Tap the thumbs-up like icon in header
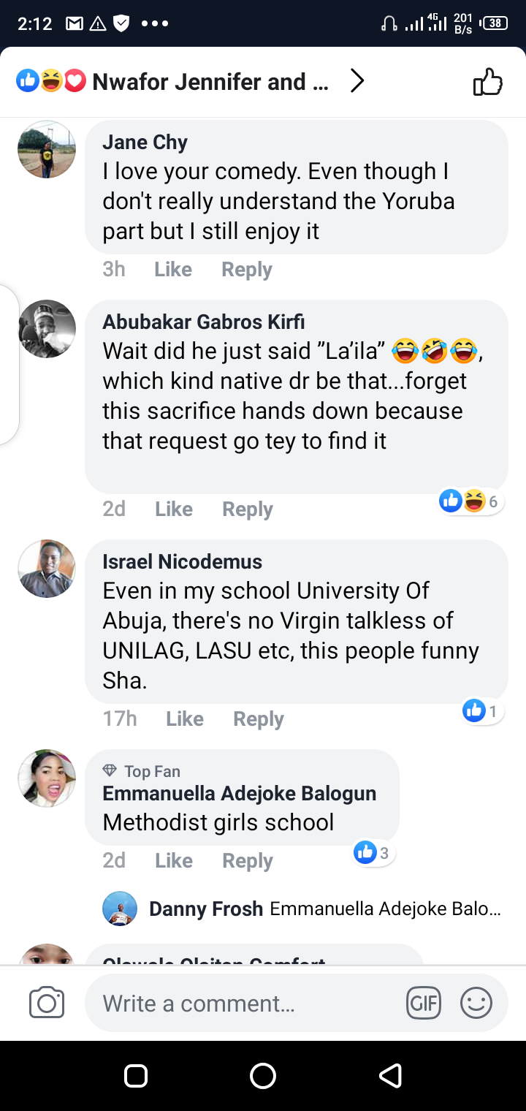This screenshot has height=1111, width=526. click(x=488, y=82)
